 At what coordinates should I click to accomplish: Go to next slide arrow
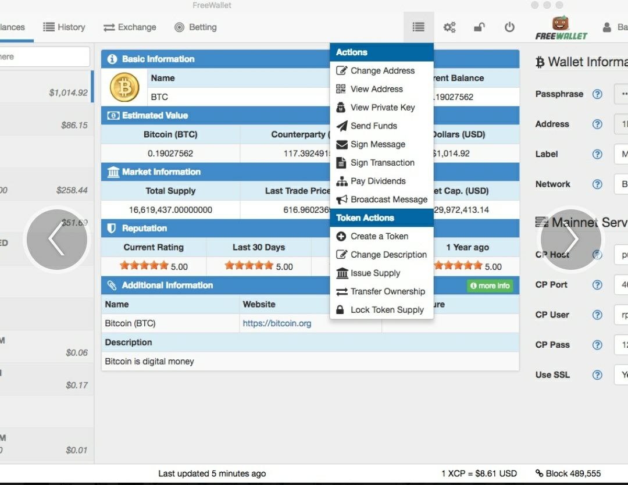point(571,240)
